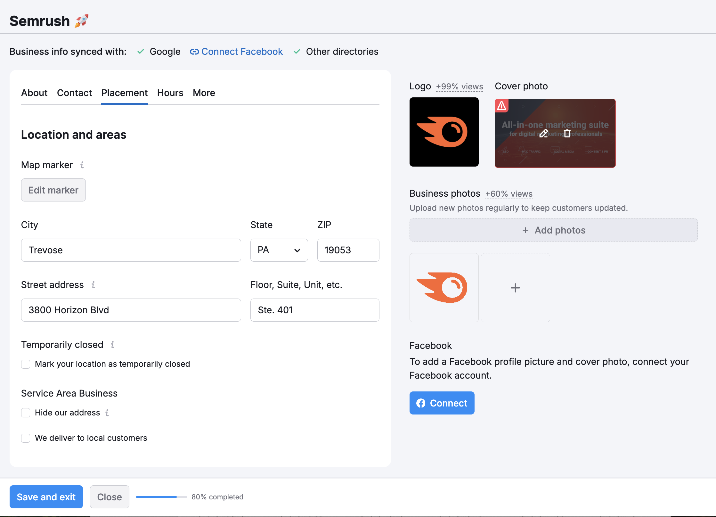Open the State dropdown showing PA

pyautogui.click(x=279, y=250)
